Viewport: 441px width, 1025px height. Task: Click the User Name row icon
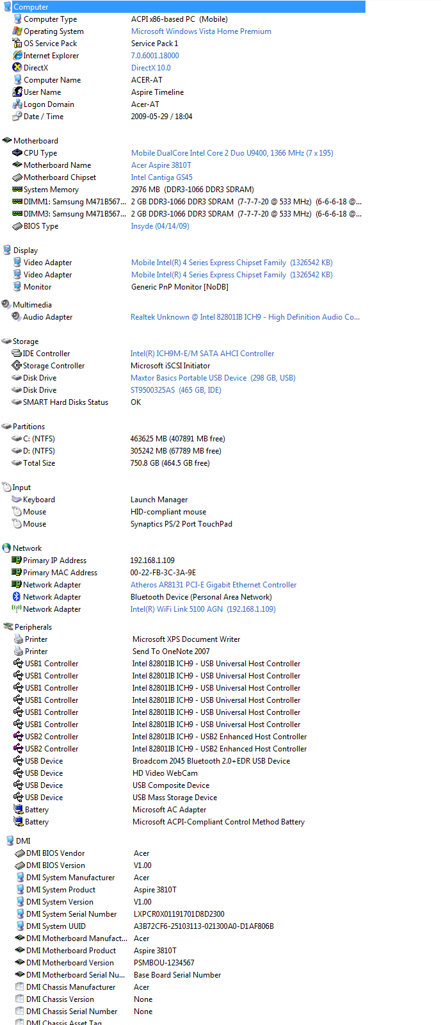(x=17, y=92)
